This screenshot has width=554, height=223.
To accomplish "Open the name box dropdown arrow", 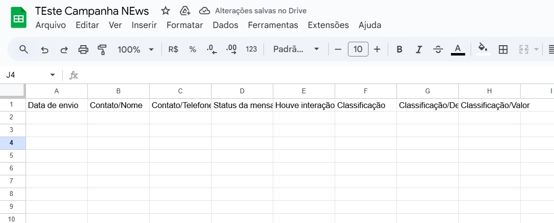I will (53, 75).
